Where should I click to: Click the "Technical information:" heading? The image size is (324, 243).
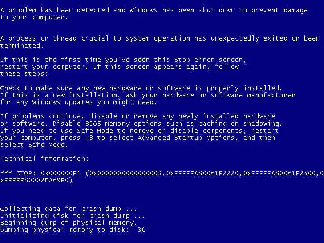(x=44, y=158)
